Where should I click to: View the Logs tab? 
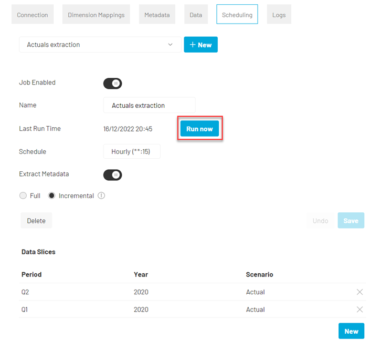(x=279, y=14)
